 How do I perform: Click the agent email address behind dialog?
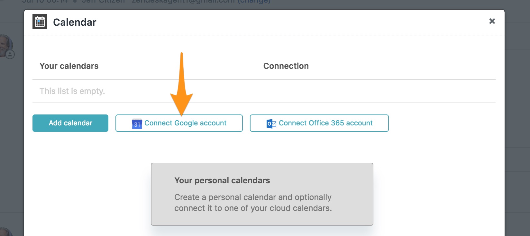click(183, 2)
